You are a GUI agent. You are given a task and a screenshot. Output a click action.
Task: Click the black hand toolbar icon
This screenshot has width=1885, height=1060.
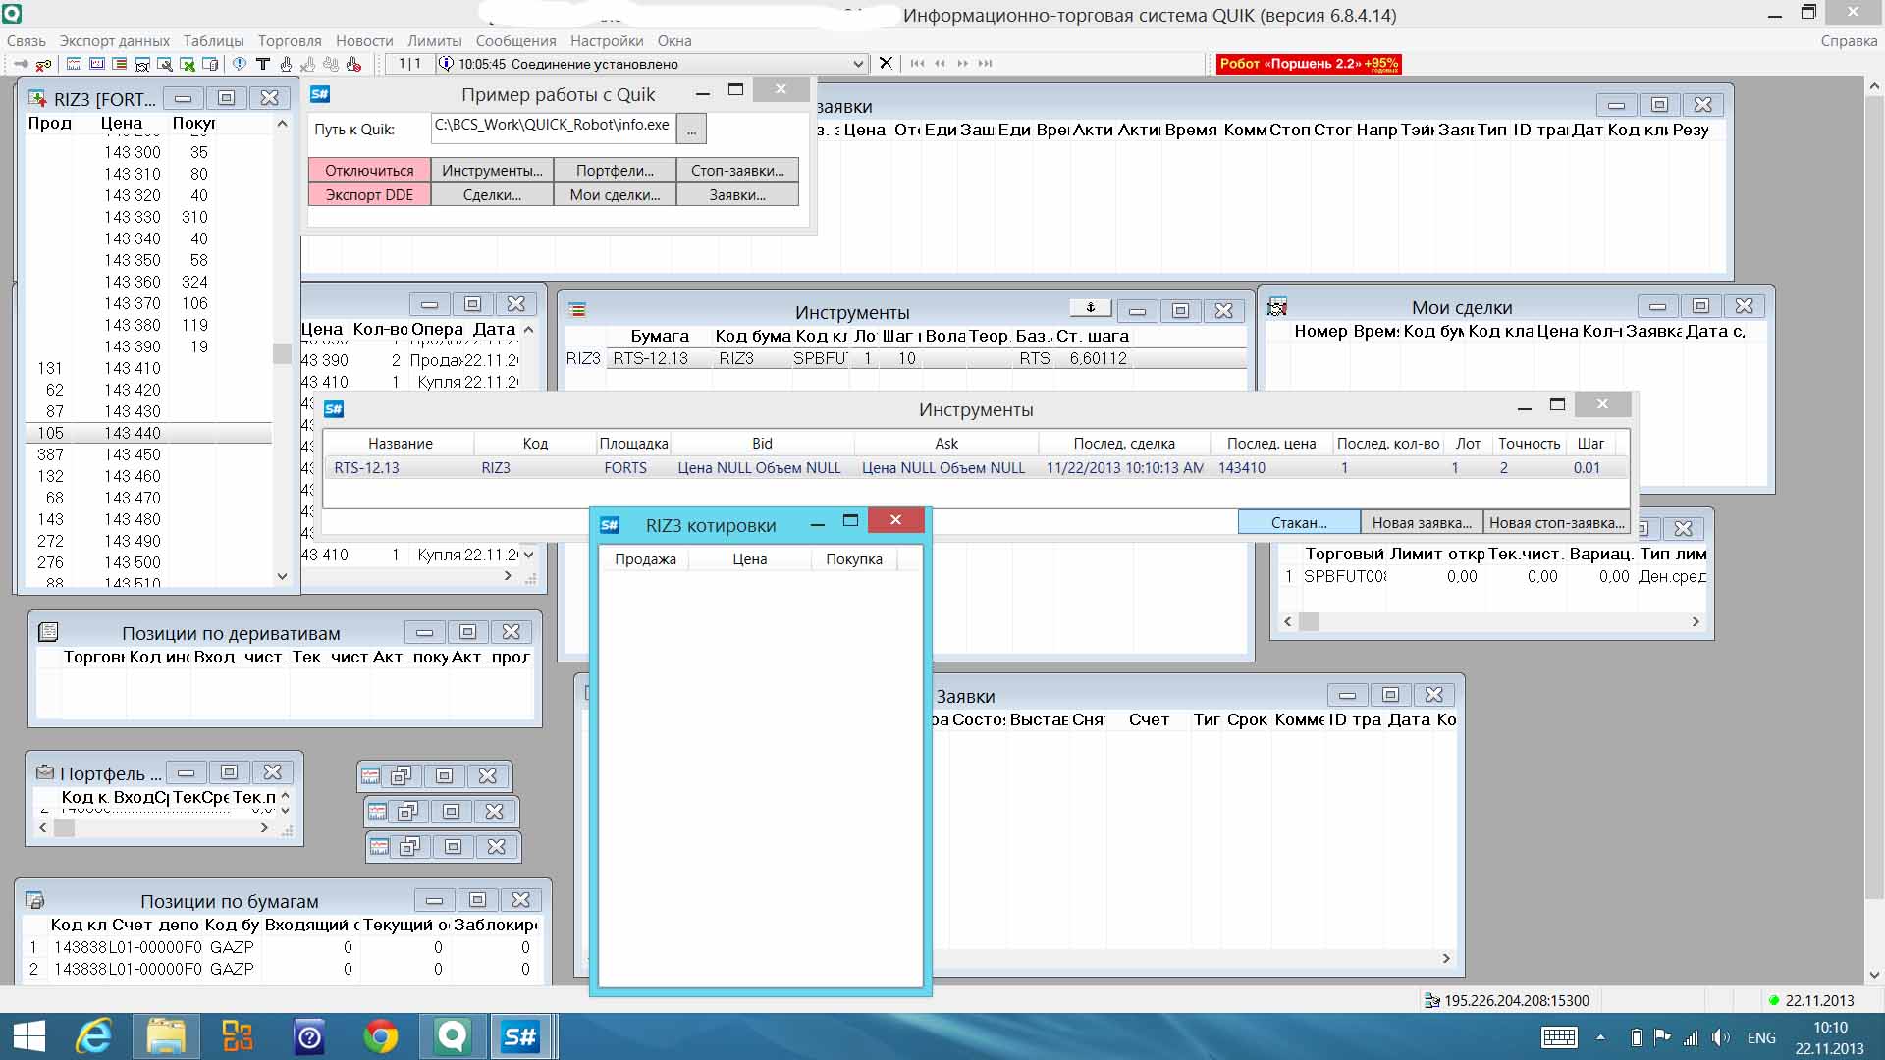click(x=285, y=64)
